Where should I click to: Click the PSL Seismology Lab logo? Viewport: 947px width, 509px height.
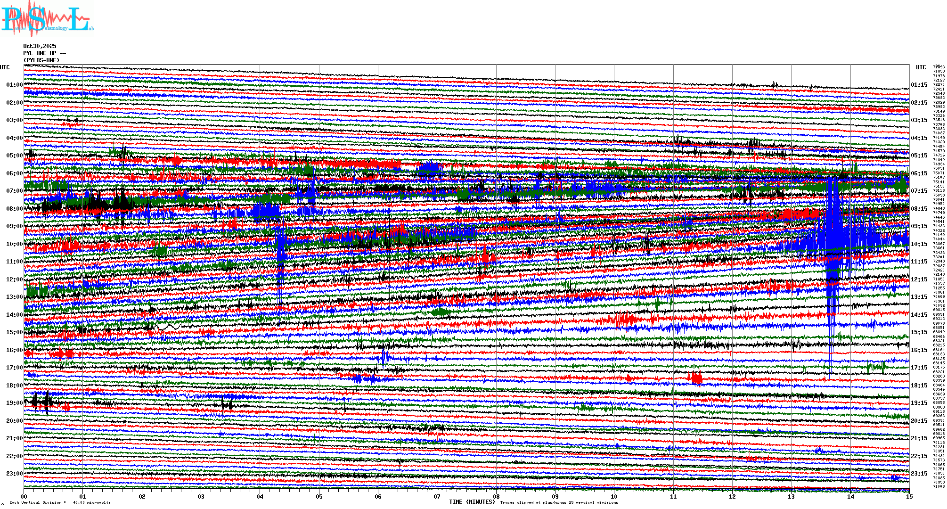click(x=47, y=19)
